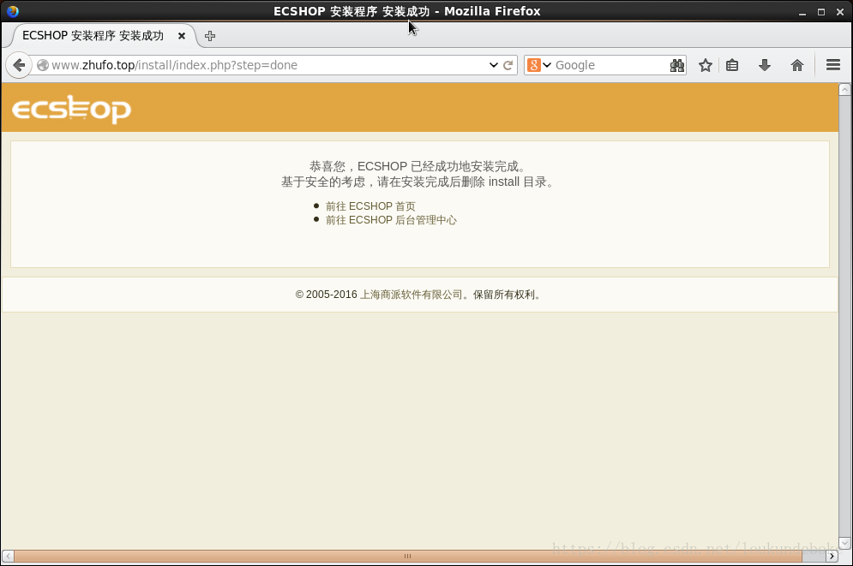Minimize the Firefox window

(802, 12)
